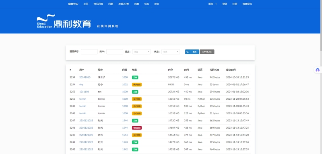Open problem 1544 link in row 3247
Screen dimensions: 322x154
click(x=125, y=120)
